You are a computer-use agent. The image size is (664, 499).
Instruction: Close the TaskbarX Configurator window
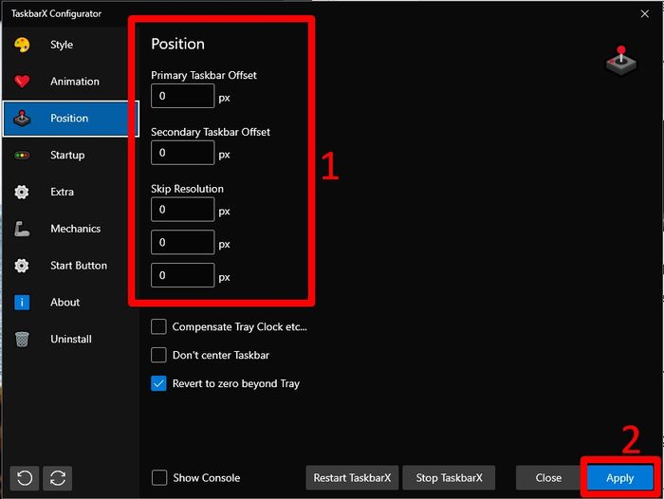(644, 14)
